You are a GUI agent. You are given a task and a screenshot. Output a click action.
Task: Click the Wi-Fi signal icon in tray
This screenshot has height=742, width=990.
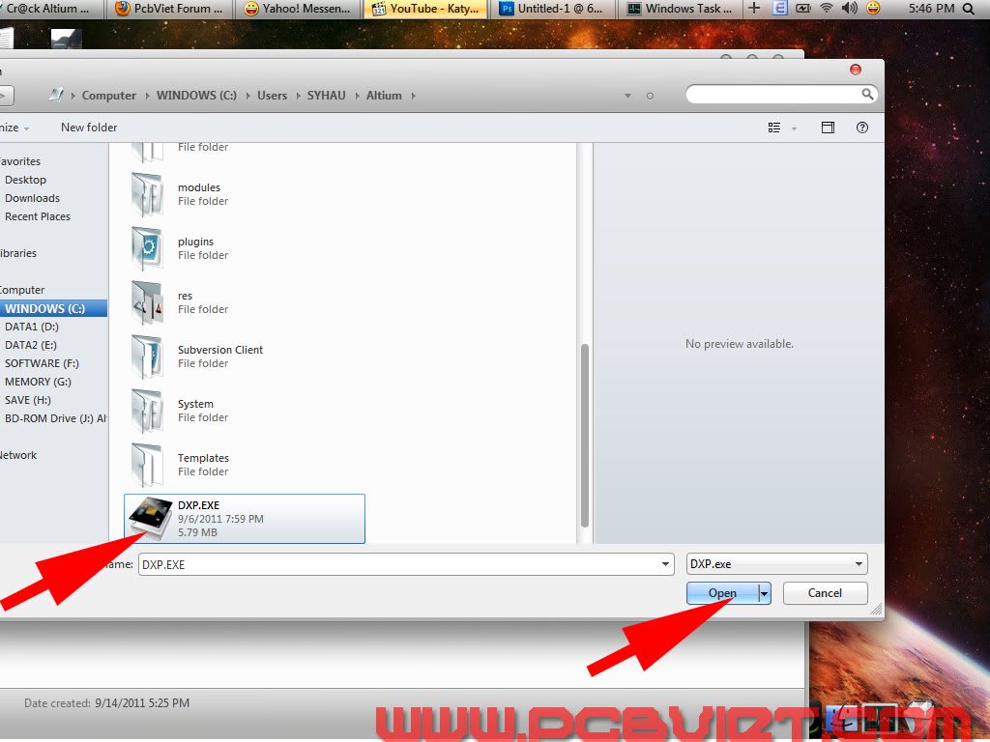pyautogui.click(x=826, y=8)
